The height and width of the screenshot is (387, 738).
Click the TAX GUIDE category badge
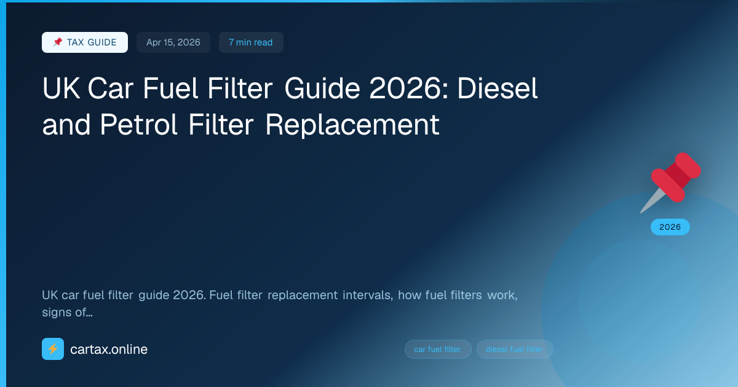coord(85,42)
